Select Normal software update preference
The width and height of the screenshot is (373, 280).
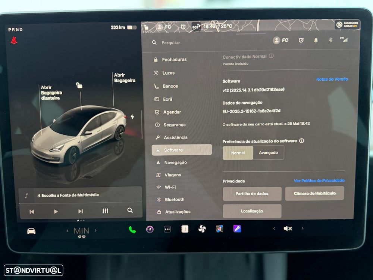[x=238, y=153]
